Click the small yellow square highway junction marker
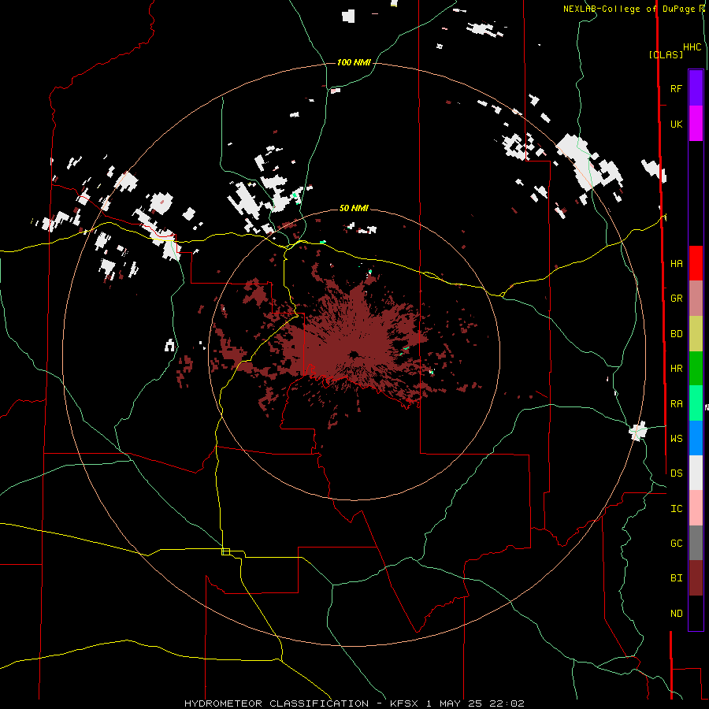This screenshot has height=709, width=709. point(225,551)
